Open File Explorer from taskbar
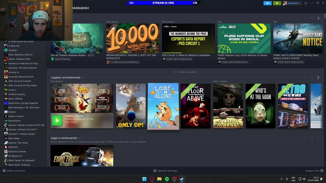The height and width of the screenshot is (183, 326). point(159,179)
